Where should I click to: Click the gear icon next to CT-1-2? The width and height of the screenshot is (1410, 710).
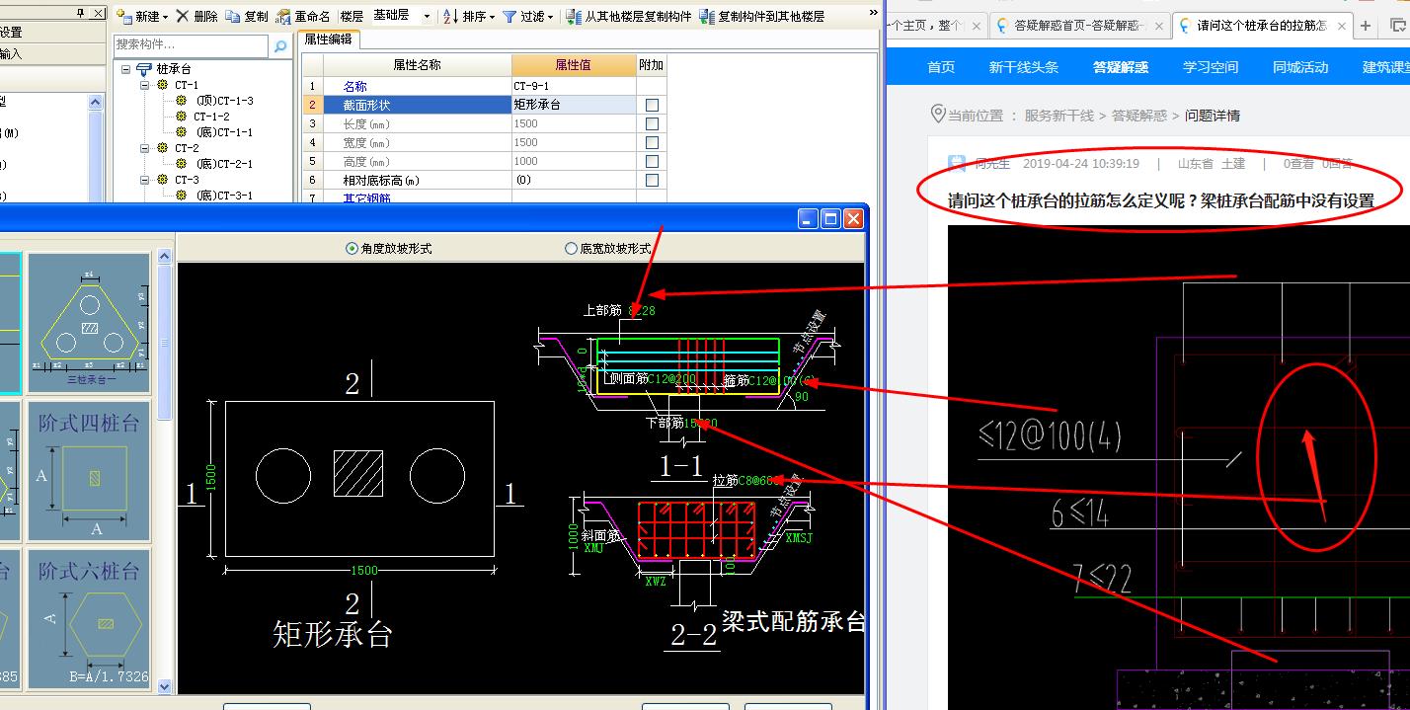[181, 117]
